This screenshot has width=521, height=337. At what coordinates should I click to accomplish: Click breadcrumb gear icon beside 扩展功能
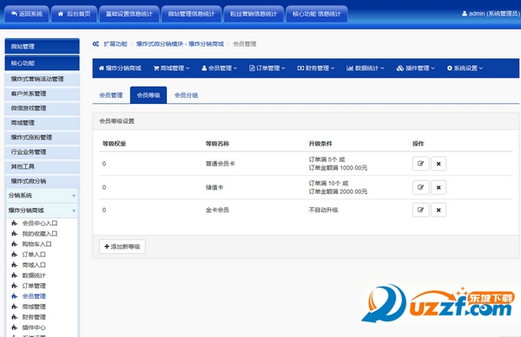pyautogui.click(x=96, y=43)
